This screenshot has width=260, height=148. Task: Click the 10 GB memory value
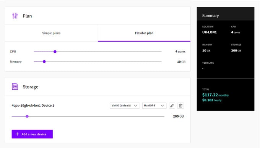tap(181, 62)
